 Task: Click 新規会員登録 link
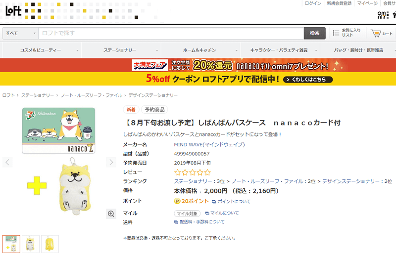pos(339,3)
